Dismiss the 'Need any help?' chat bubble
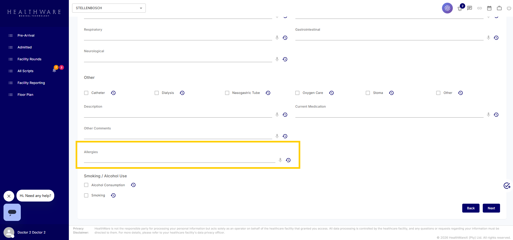513x240 pixels. click(9, 196)
